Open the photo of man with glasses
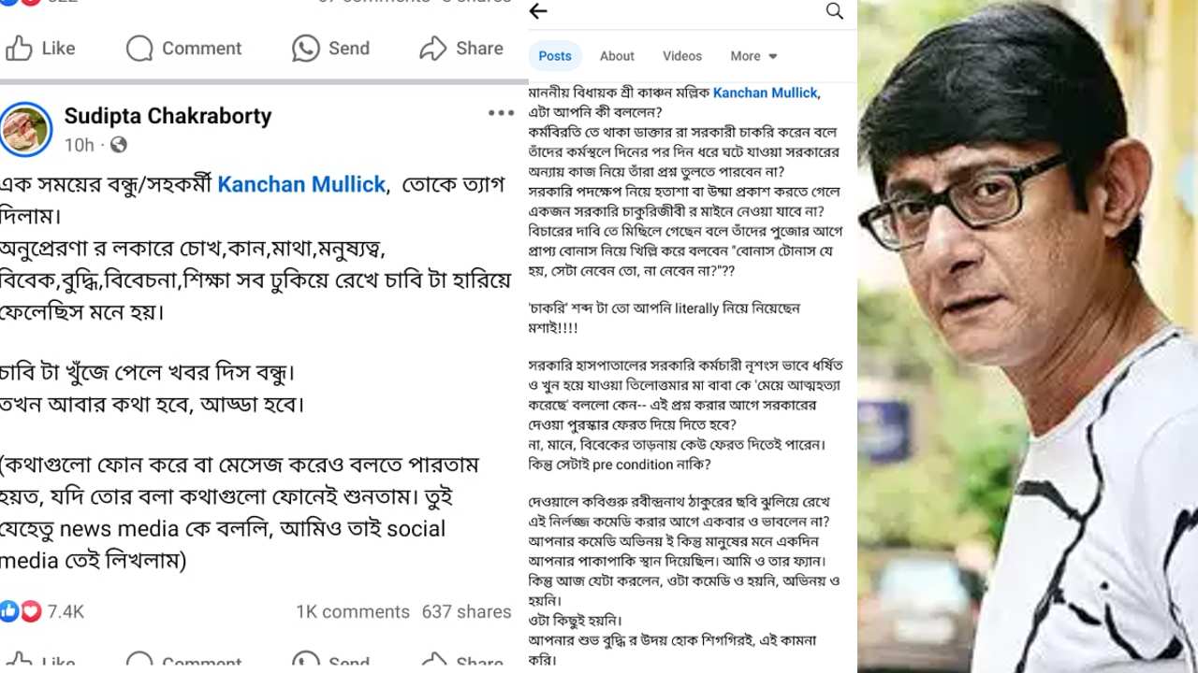This screenshot has height=673, width=1198. click(1028, 336)
